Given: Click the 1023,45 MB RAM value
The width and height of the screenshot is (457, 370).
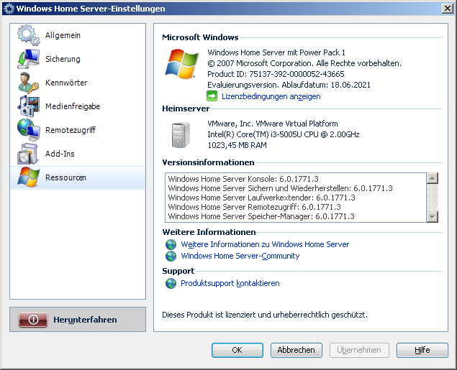Looking at the screenshot, I should [237, 145].
